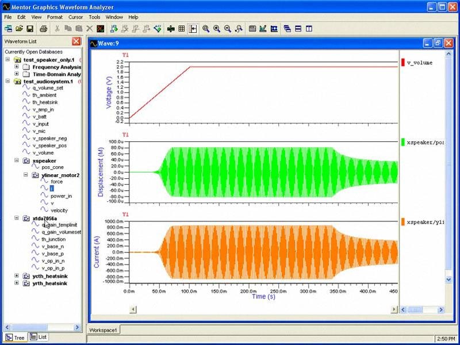Collapse the test_audiosystem.1 database node
The width and height of the screenshot is (460, 345).
point(7,81)
